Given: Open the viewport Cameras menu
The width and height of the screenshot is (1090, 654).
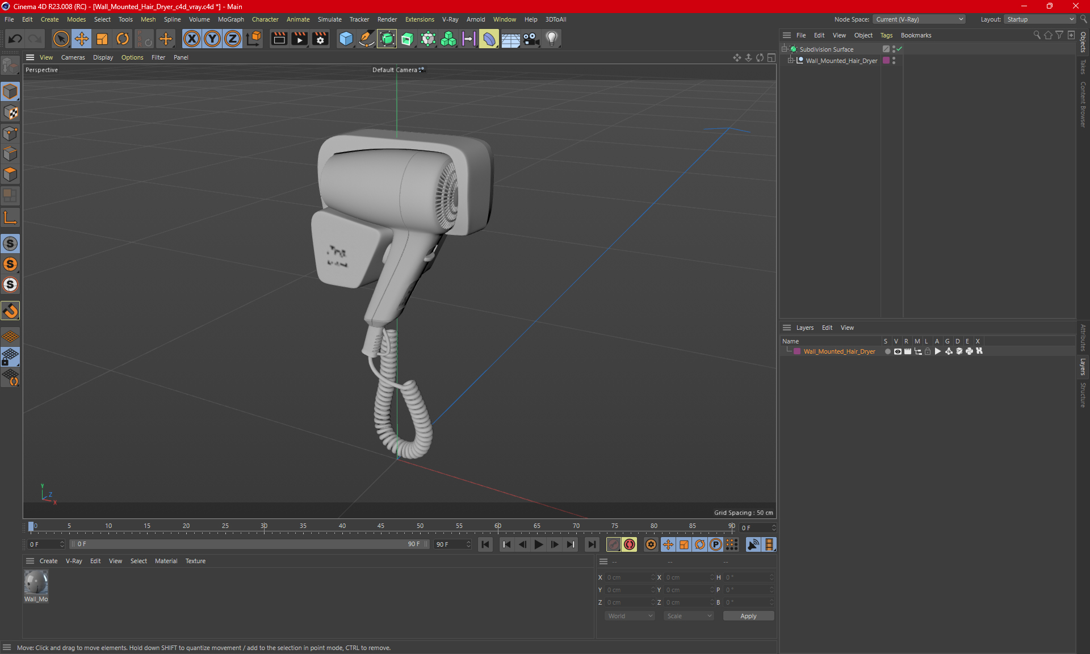Looking at the screenshot, I should click(73, 57).
